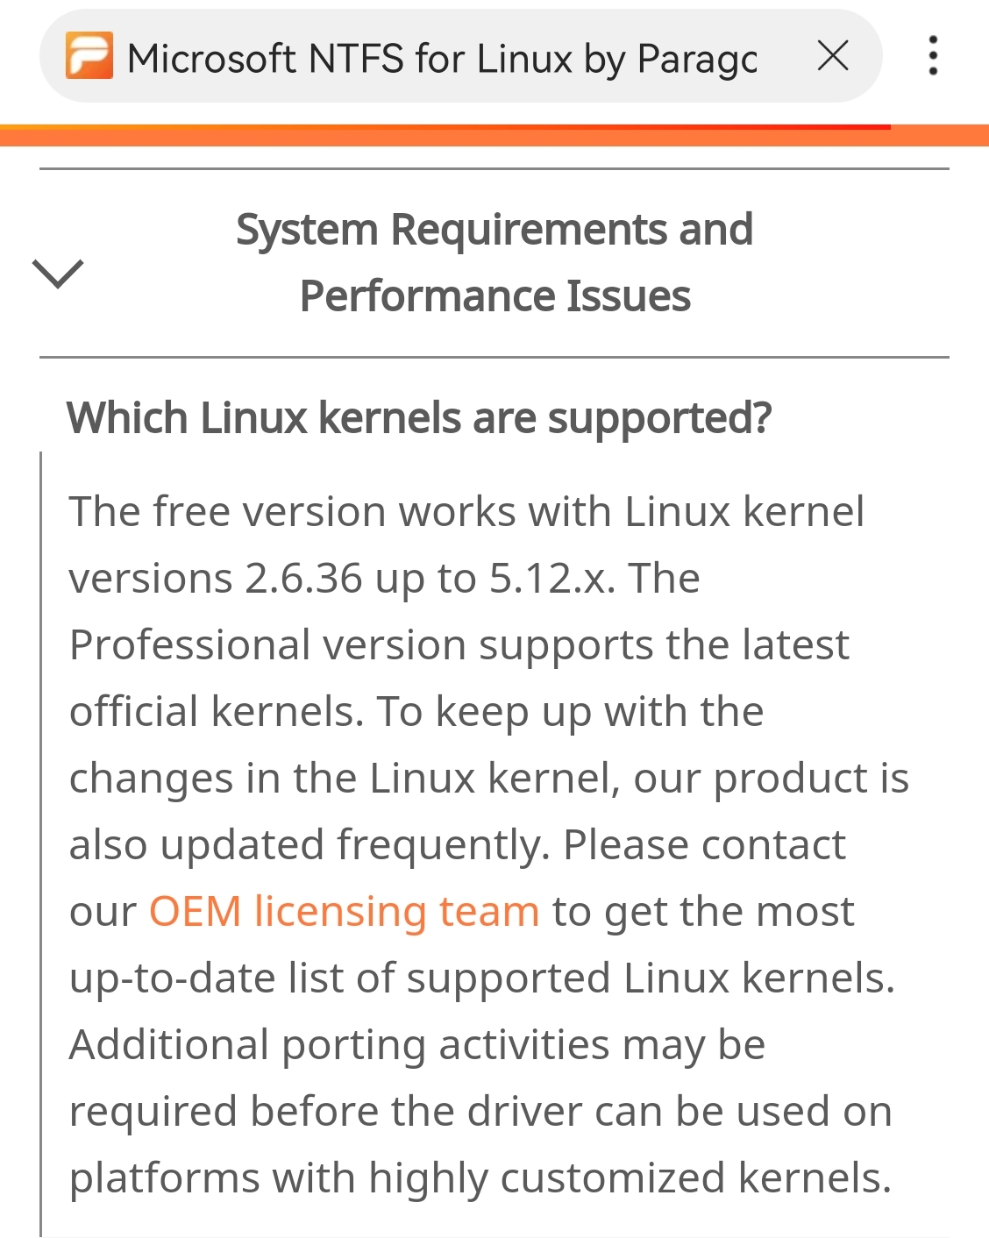Screen dimensions: 989x1238
Task: Collapse the System Requirements section chevron
Action: [58, 273]
